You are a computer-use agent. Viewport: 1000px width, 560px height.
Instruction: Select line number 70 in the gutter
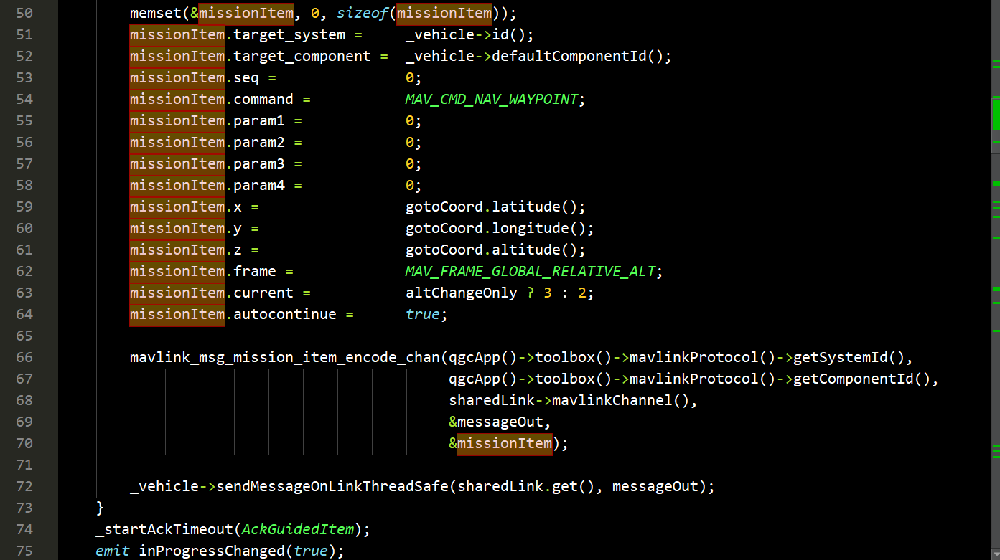tap(24, 443)
